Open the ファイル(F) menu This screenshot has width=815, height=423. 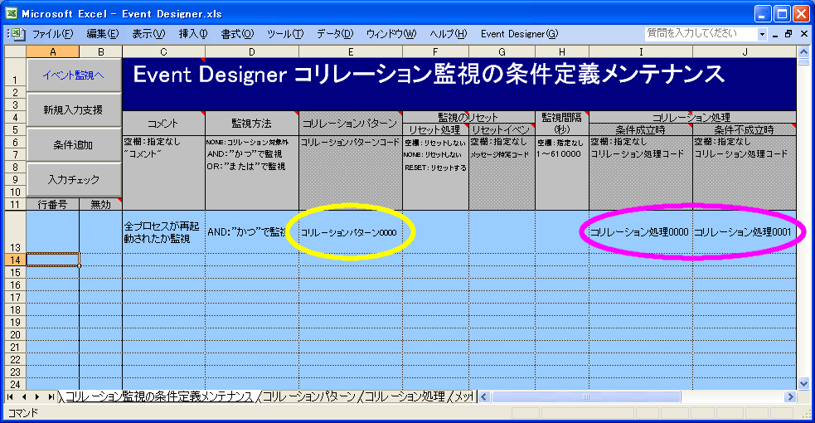click(52, 34)
